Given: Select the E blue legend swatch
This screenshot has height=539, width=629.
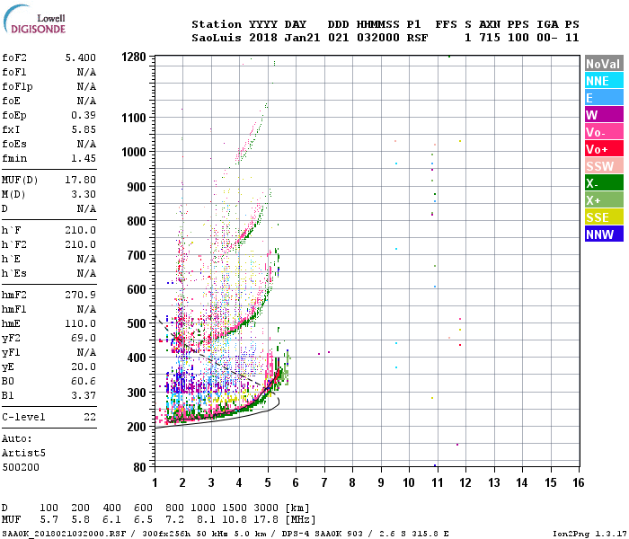Looking at the screenshot, I should [x=604, y=98].
